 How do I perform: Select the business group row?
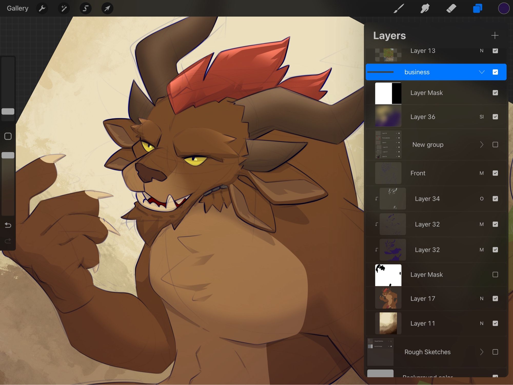tap(436, 72)
